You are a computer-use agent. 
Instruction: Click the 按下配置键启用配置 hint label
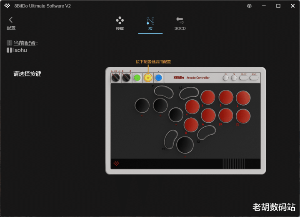click(153, 62)
